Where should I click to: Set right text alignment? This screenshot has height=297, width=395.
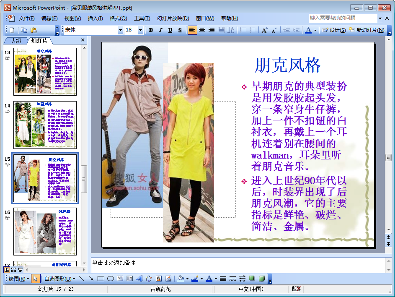[212, 30]
